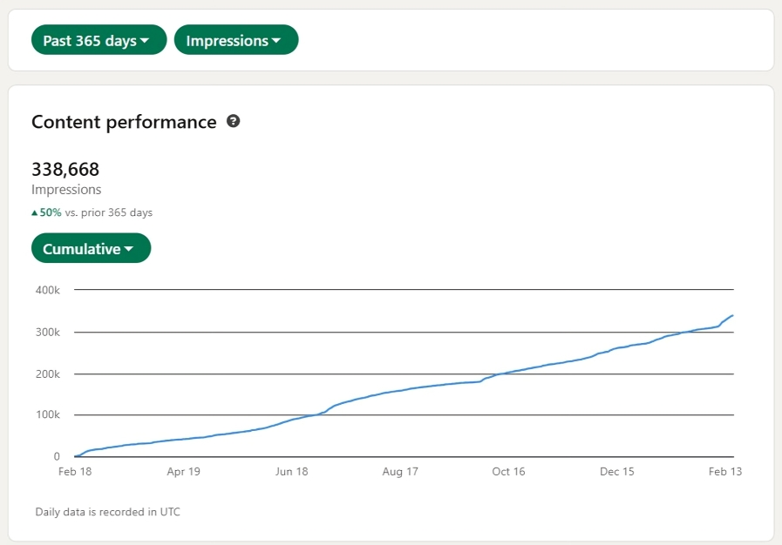Click the 100k y-axis label
The height and width of the screenshot is (545, 782).
click(46, 415)
